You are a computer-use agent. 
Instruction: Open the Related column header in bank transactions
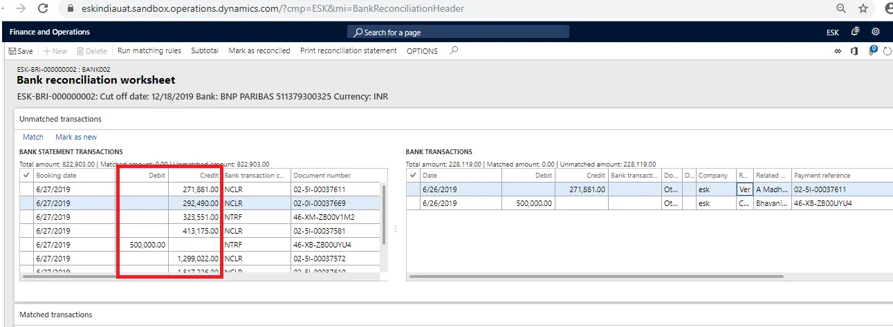click(772, 176)
